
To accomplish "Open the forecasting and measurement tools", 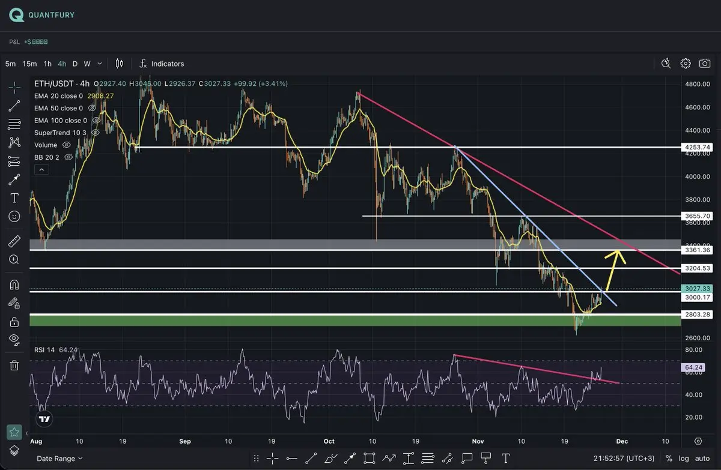I will pos(14,161).
